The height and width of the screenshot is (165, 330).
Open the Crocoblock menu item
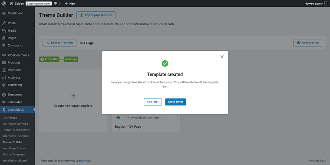(17, 109)
